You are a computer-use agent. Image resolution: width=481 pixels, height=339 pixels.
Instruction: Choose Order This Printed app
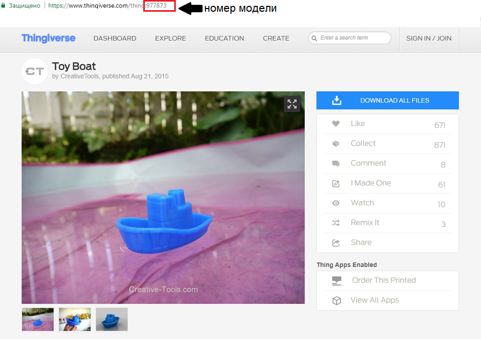click(383, 280)
